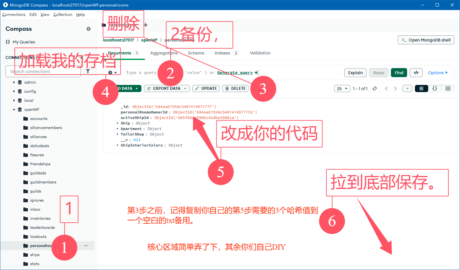
Task: Expand query Options
Action: point(438,73)
